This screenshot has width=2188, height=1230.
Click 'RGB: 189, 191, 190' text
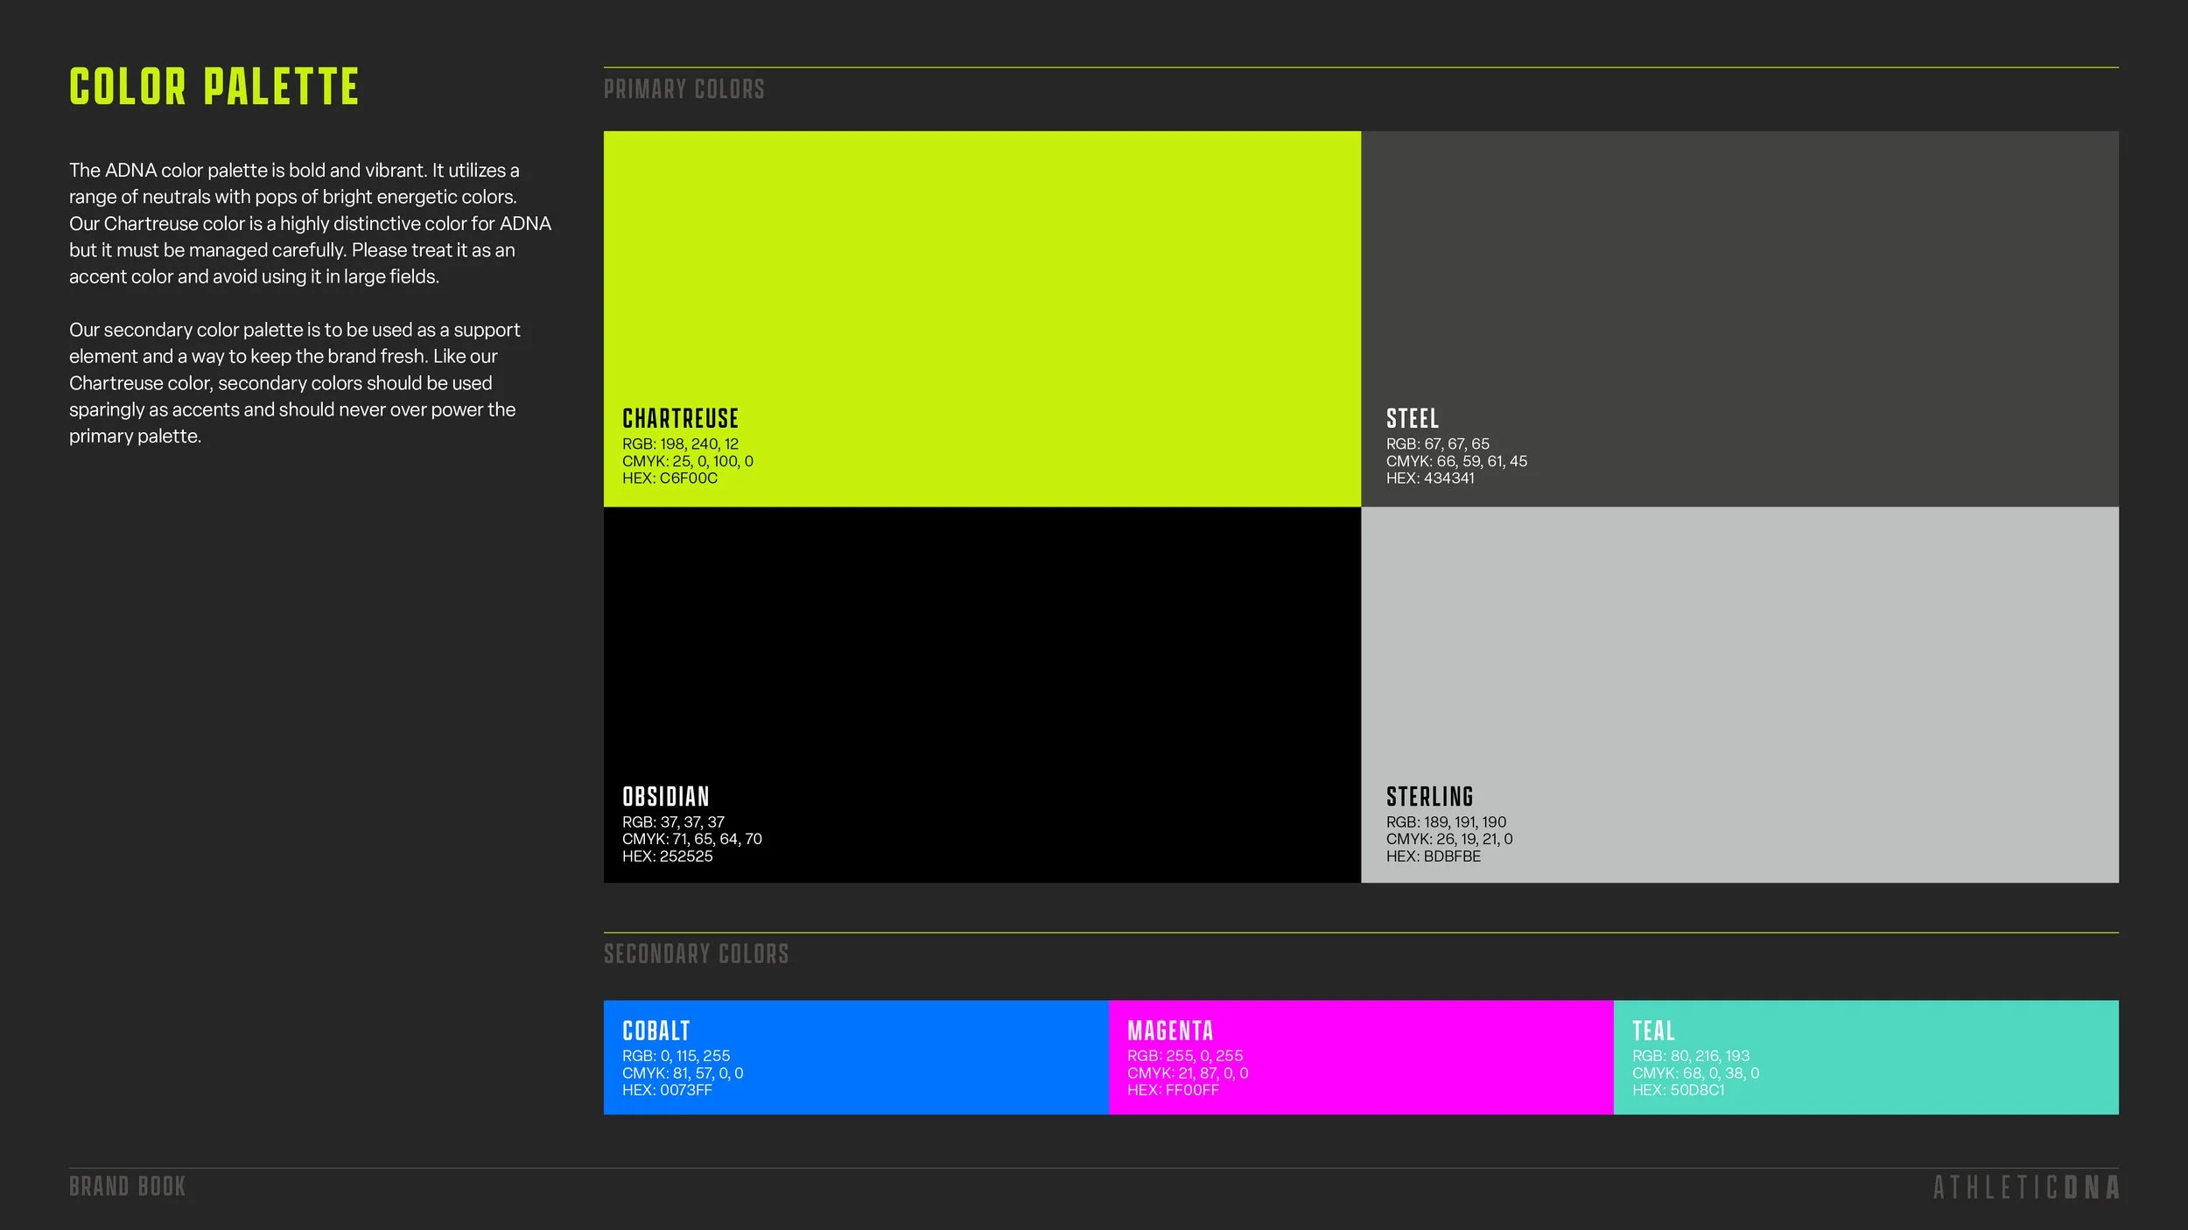(x=1447, y=822)
